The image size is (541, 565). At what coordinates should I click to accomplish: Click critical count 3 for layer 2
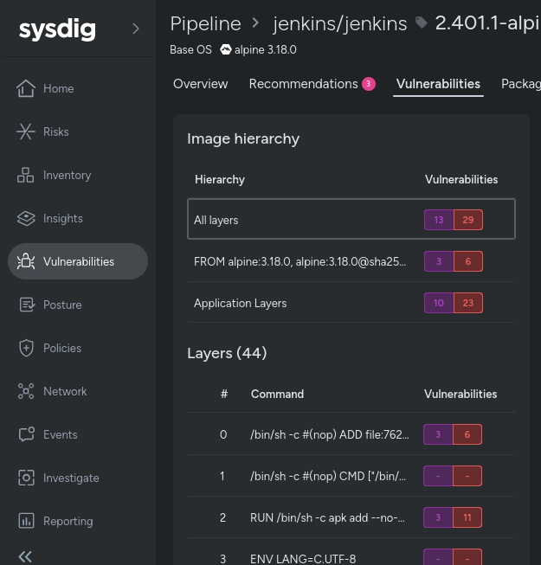coord(438,517)
